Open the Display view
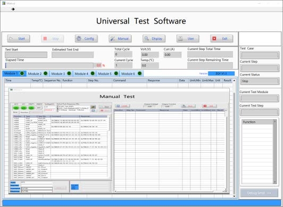 (154, 39)
